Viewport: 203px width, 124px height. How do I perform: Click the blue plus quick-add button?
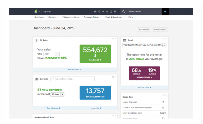click(165, 12)
